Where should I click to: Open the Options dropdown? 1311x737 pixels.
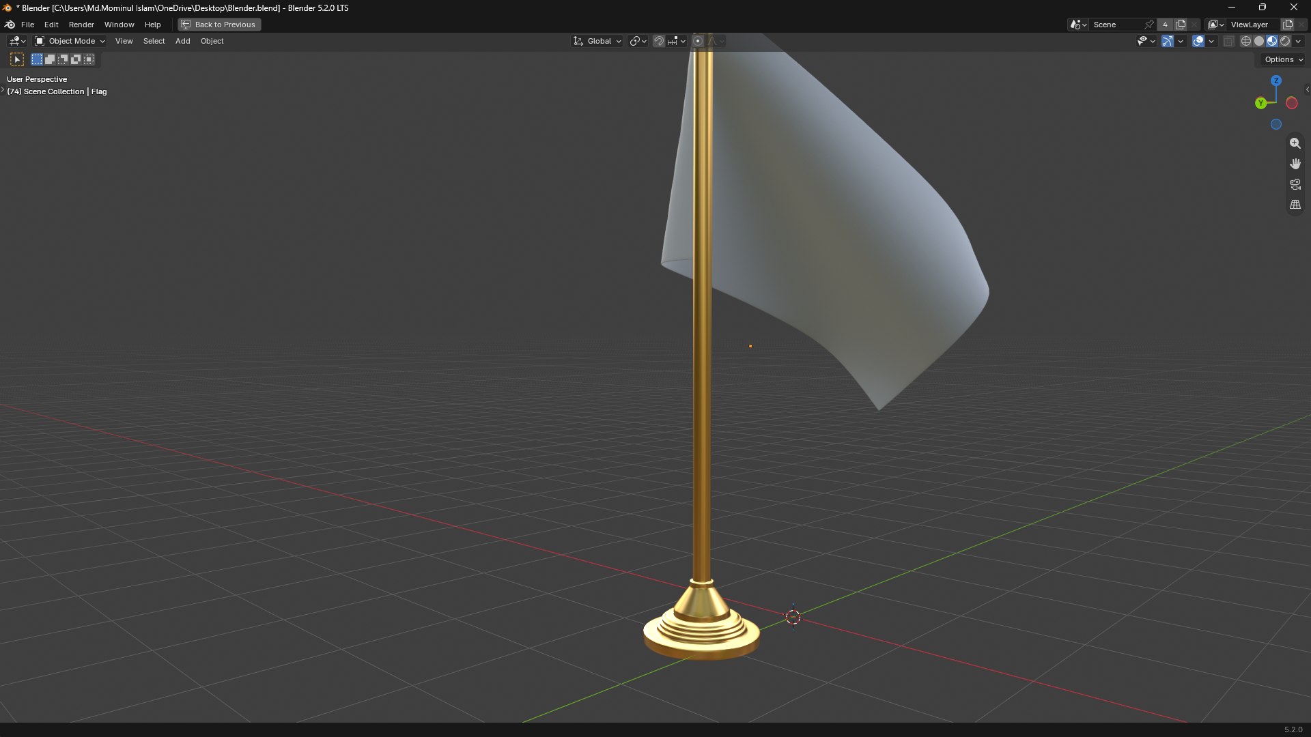tap(1284, 59)
